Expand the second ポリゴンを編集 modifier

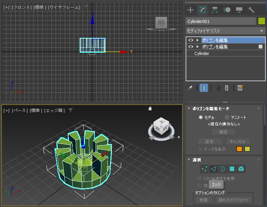(x=198, y=47)
